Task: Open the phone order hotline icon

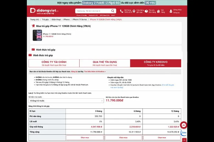Action: click(x=122, y=11)
